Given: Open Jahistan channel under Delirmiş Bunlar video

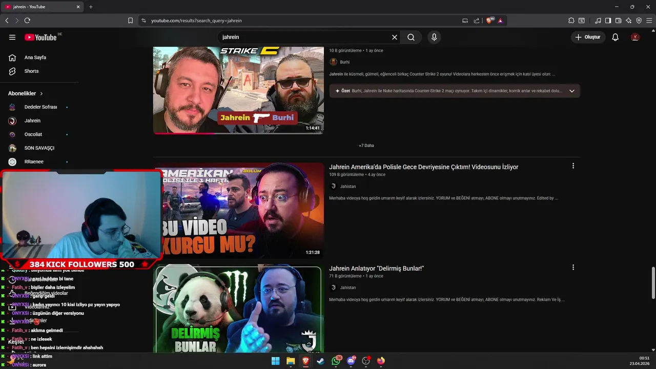Looking at the screenshot, I should tap(347, 288).
